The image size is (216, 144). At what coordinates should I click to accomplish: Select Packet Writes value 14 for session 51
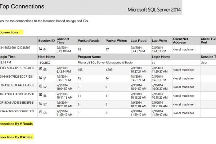(107, 78)
